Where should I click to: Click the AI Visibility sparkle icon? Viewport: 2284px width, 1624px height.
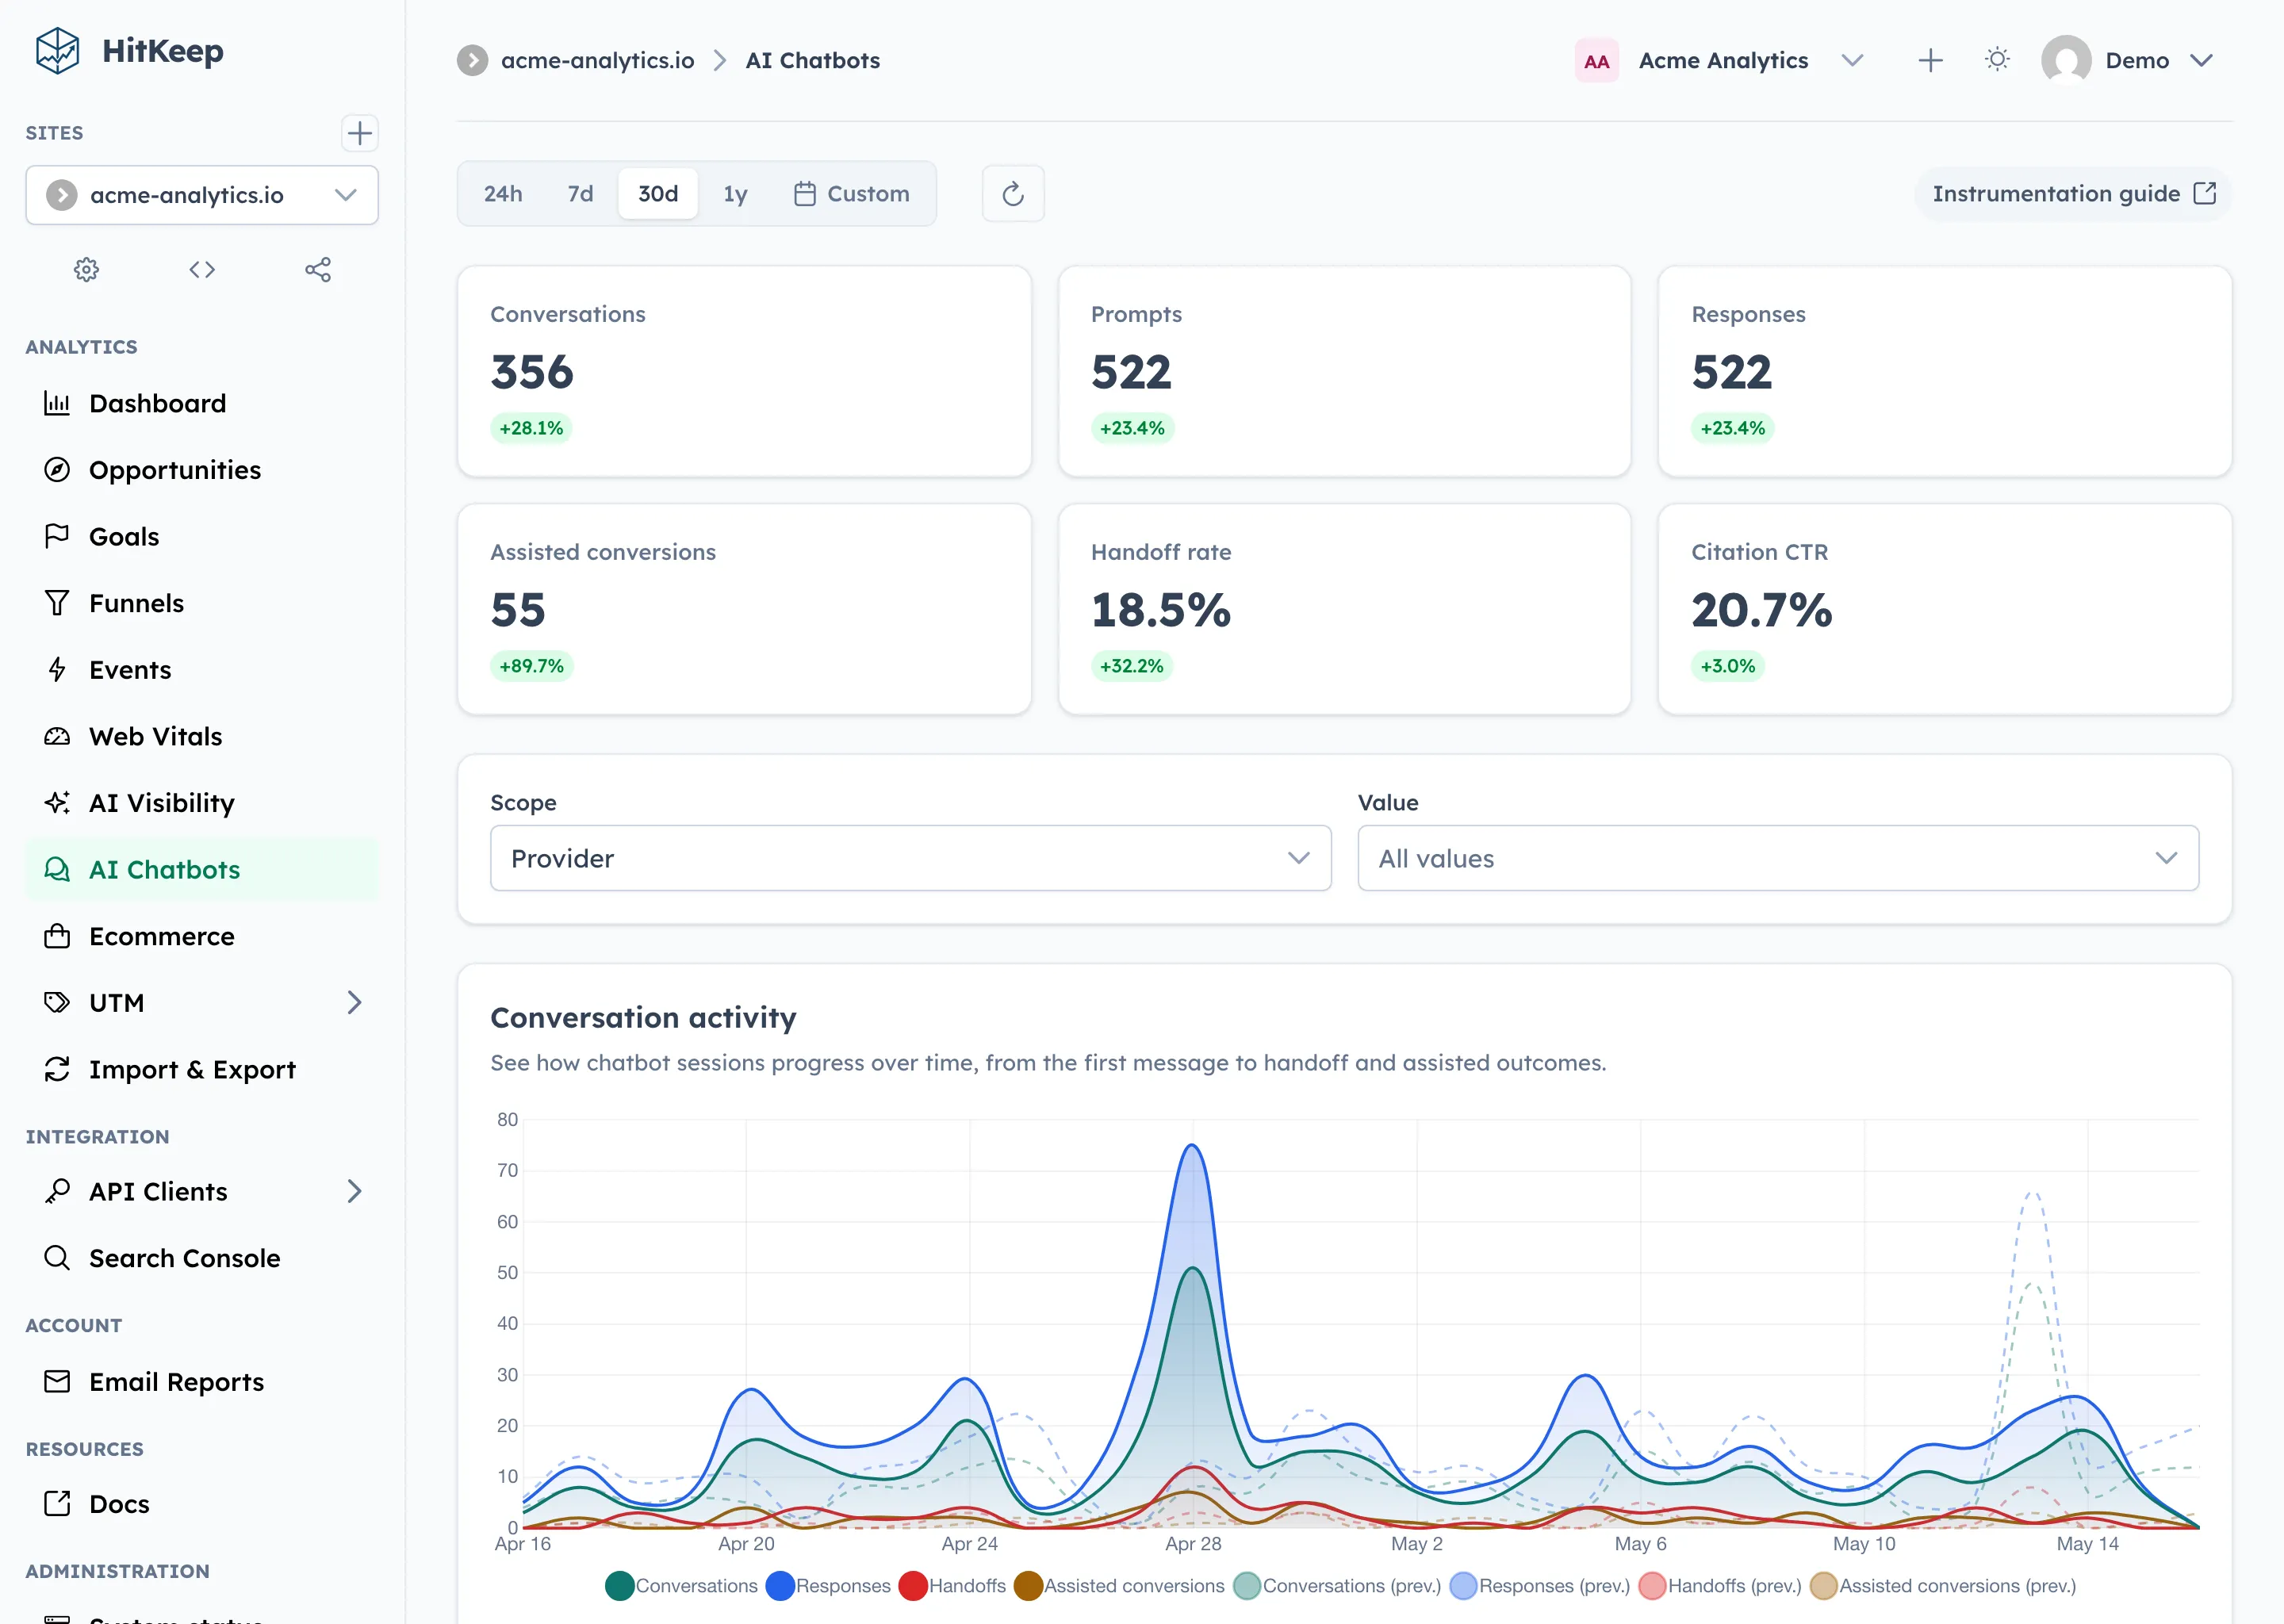point(57,803)
